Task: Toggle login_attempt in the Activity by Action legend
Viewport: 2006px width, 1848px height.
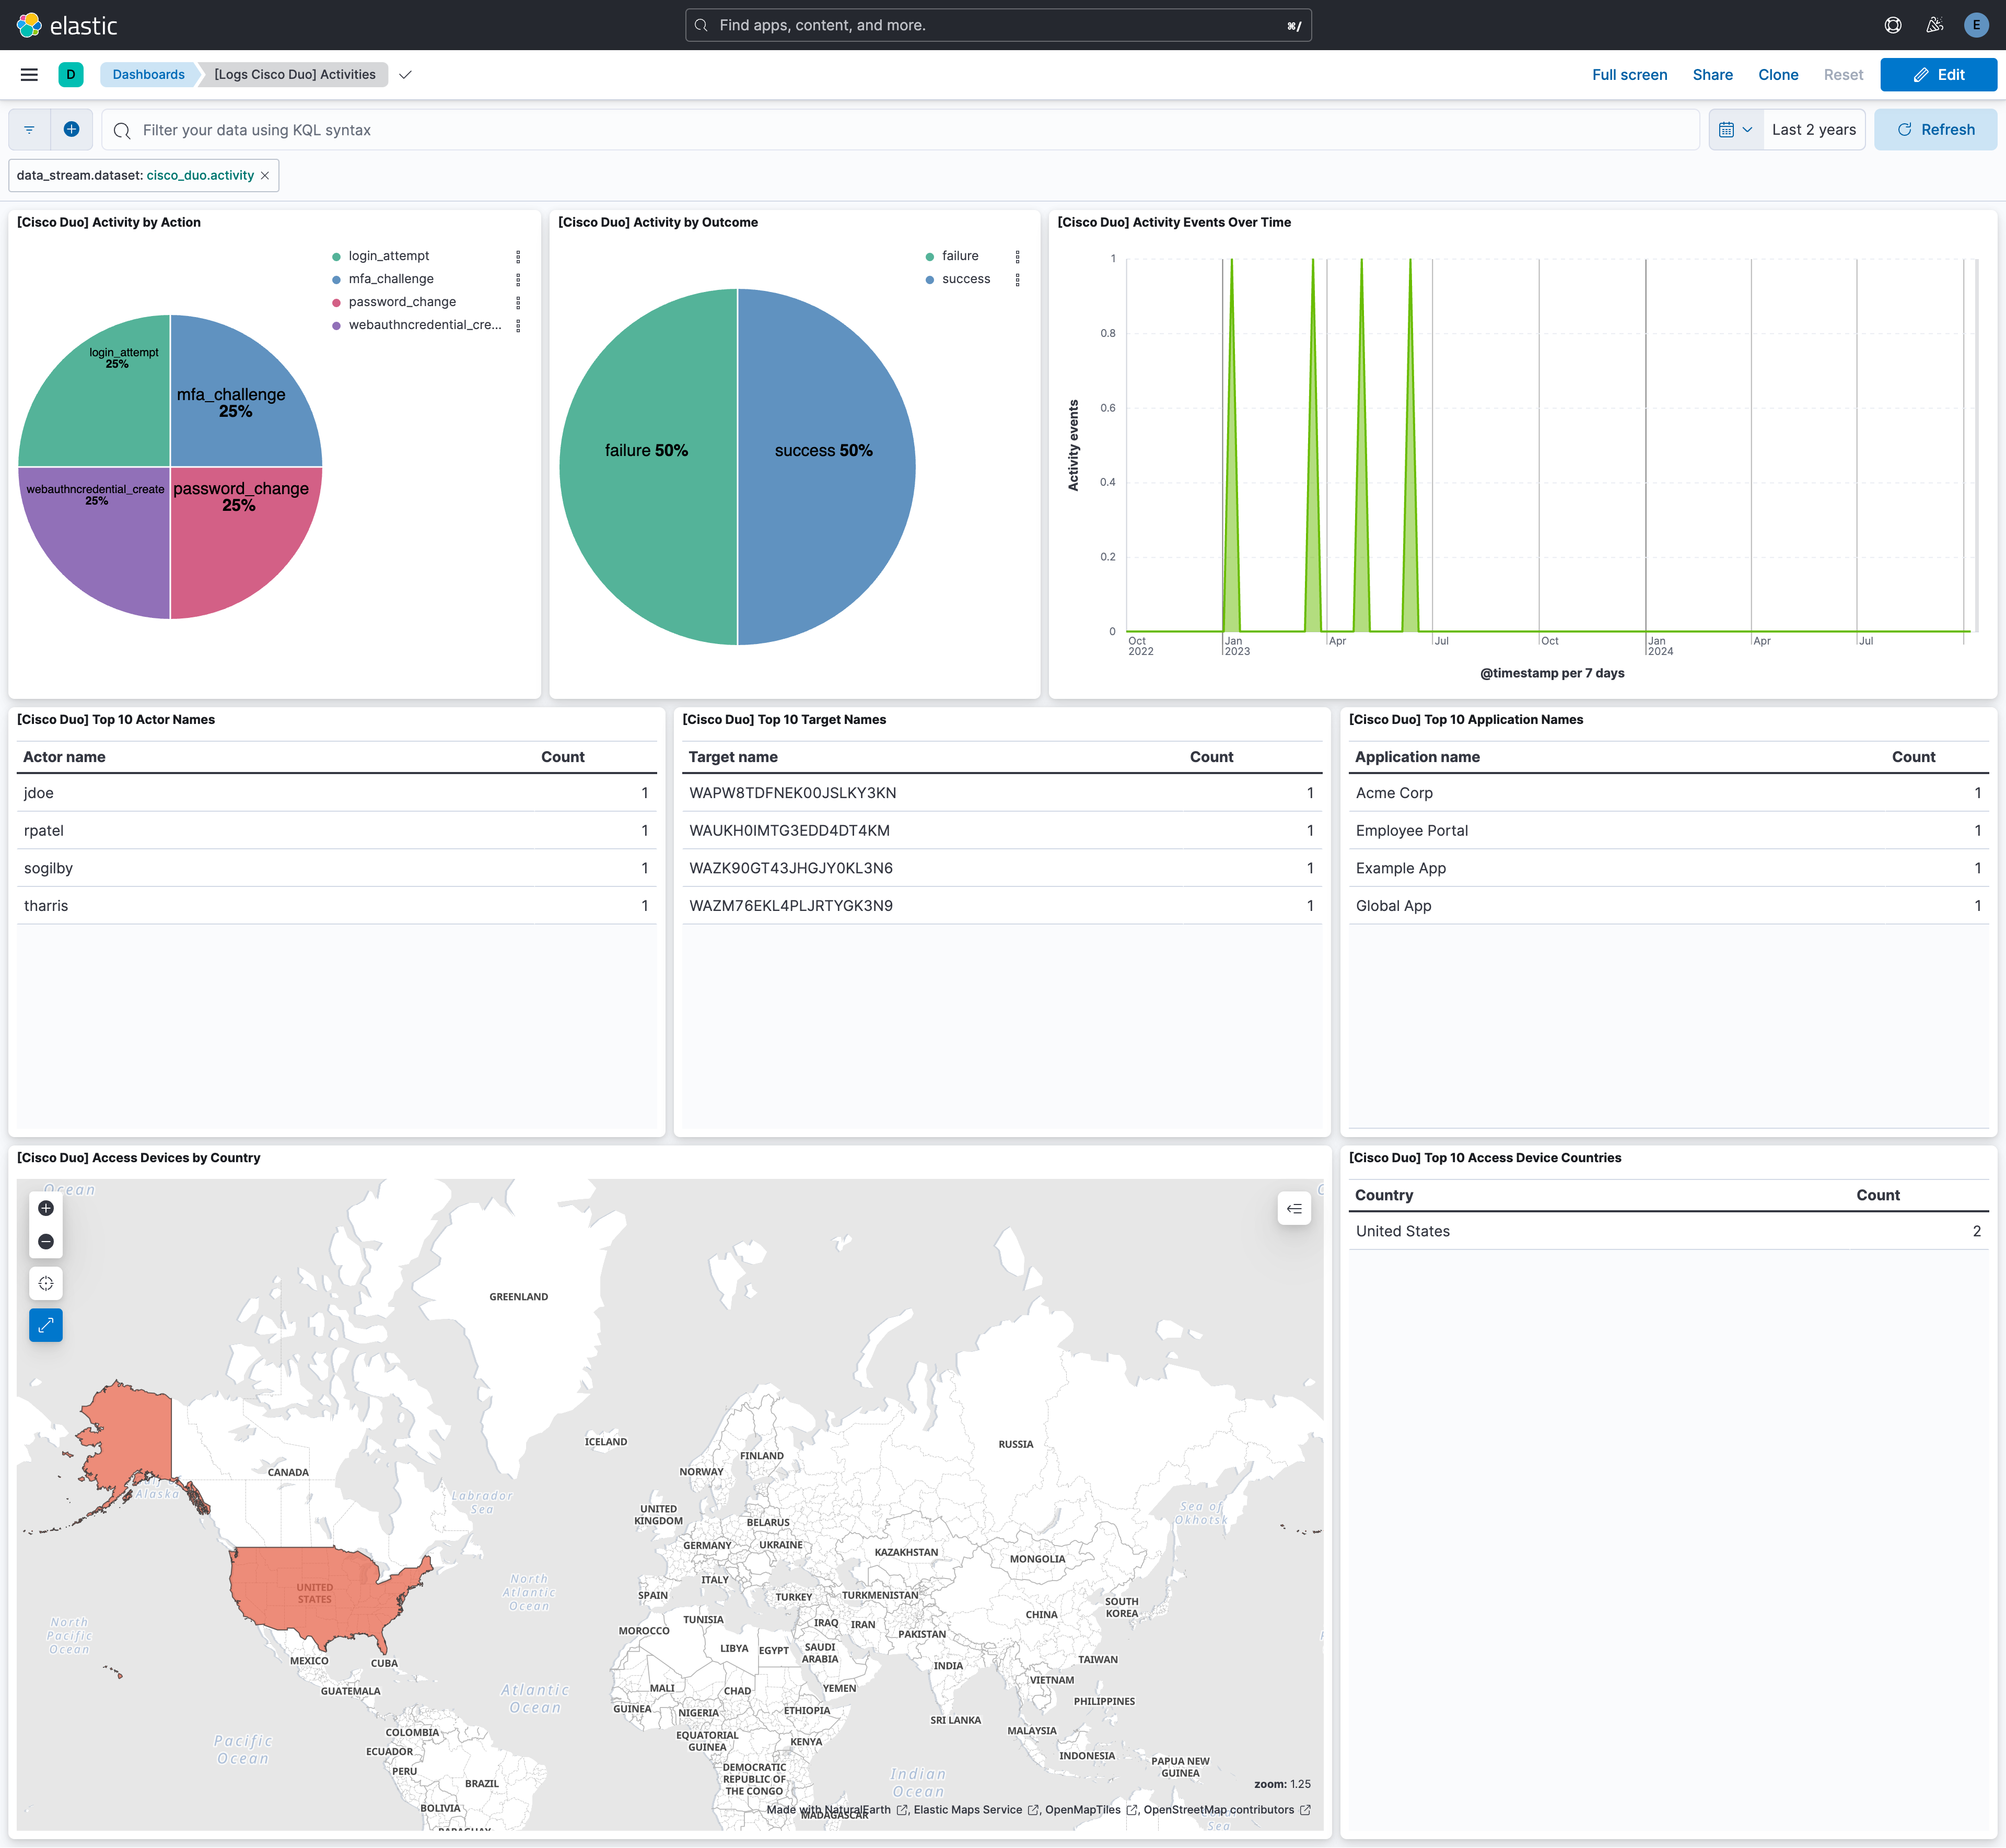Action: coord(388,256)
